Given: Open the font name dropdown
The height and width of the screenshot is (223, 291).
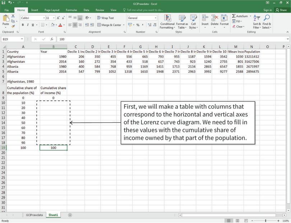Looking at the screenshot, I should (x=32, y=17).
